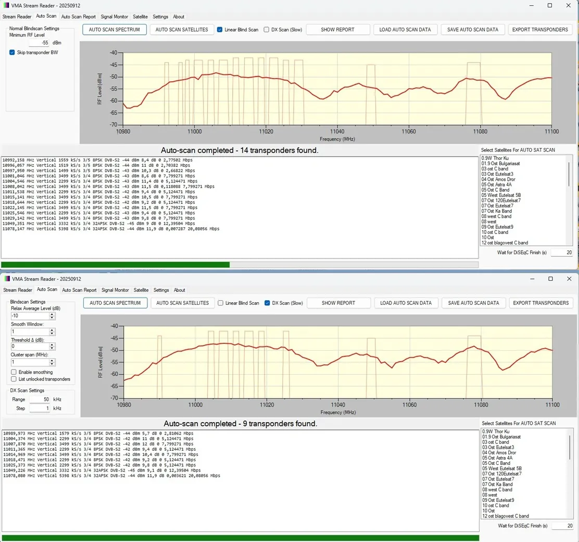This screenshot has height=542, width=579.
Task: Click LOAD AUTO SCAN DATA in top window
Action: point(405,30)
